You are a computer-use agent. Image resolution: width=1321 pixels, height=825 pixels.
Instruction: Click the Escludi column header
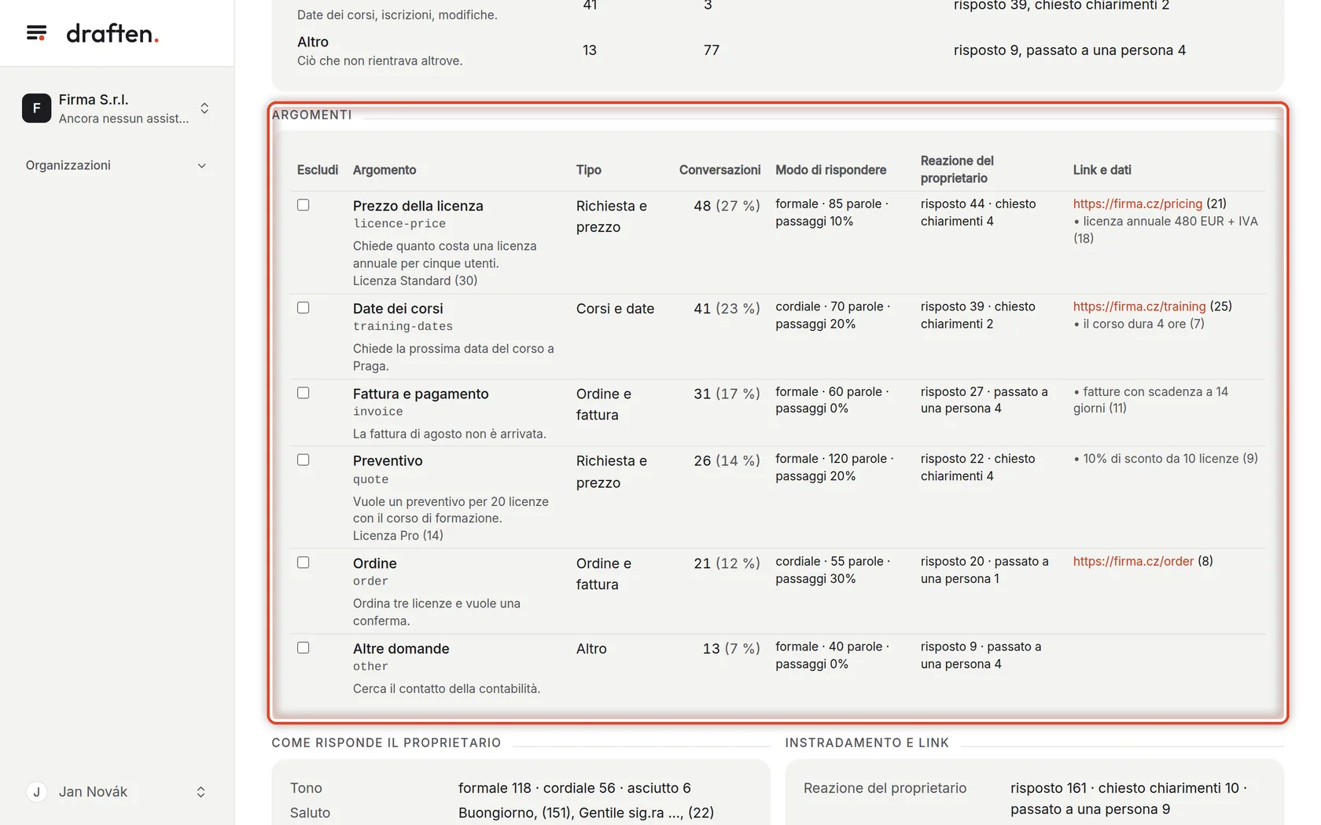click(318, 170)
